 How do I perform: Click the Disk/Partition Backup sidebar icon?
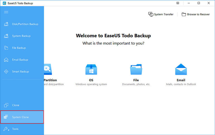pyautogui.click(x=6, y=24)
